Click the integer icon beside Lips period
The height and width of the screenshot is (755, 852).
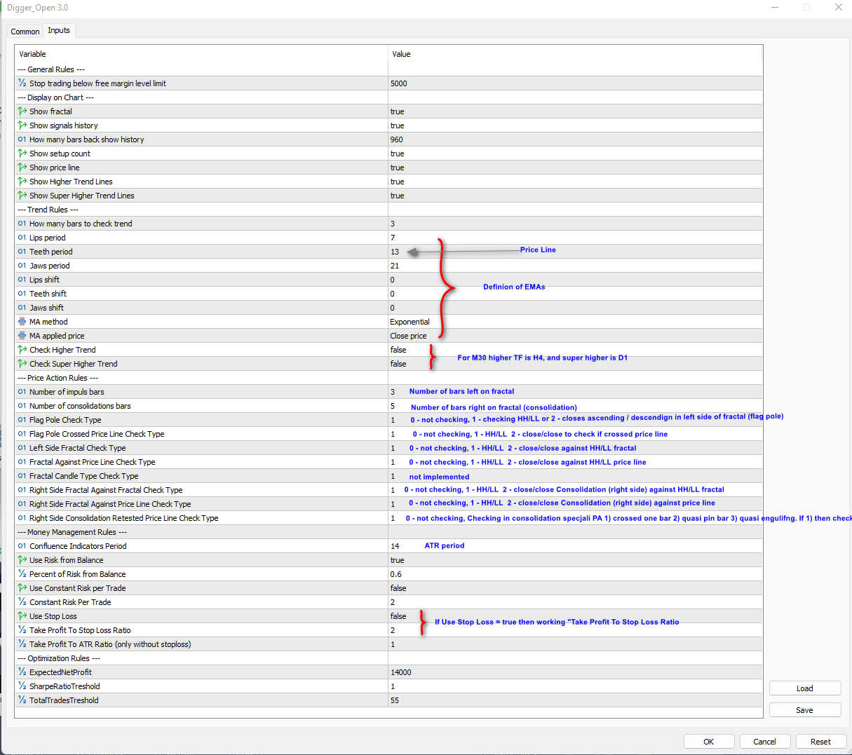click(22, 238)
